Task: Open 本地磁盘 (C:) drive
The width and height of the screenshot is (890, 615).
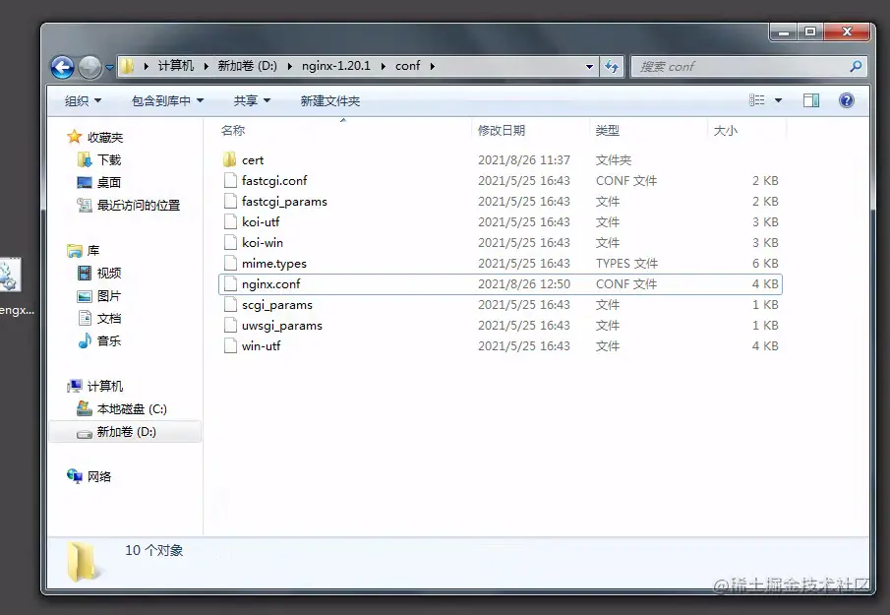Action: [x=132, y=409]
